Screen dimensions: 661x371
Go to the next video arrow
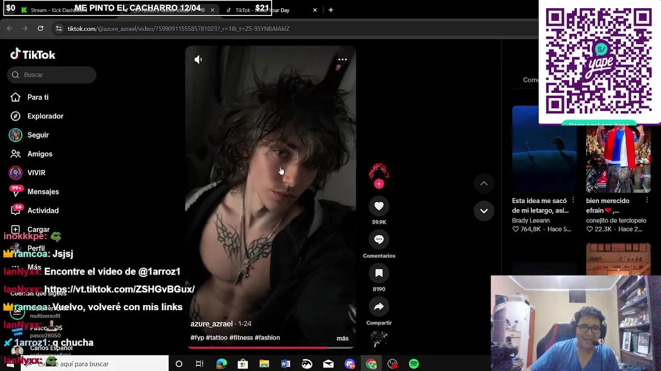484,211
